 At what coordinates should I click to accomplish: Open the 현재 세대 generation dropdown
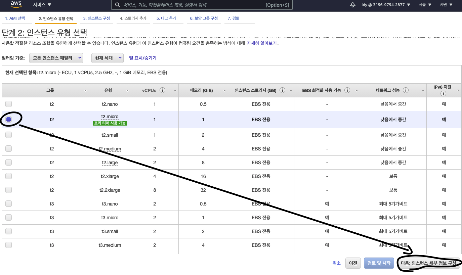(108, 58)
